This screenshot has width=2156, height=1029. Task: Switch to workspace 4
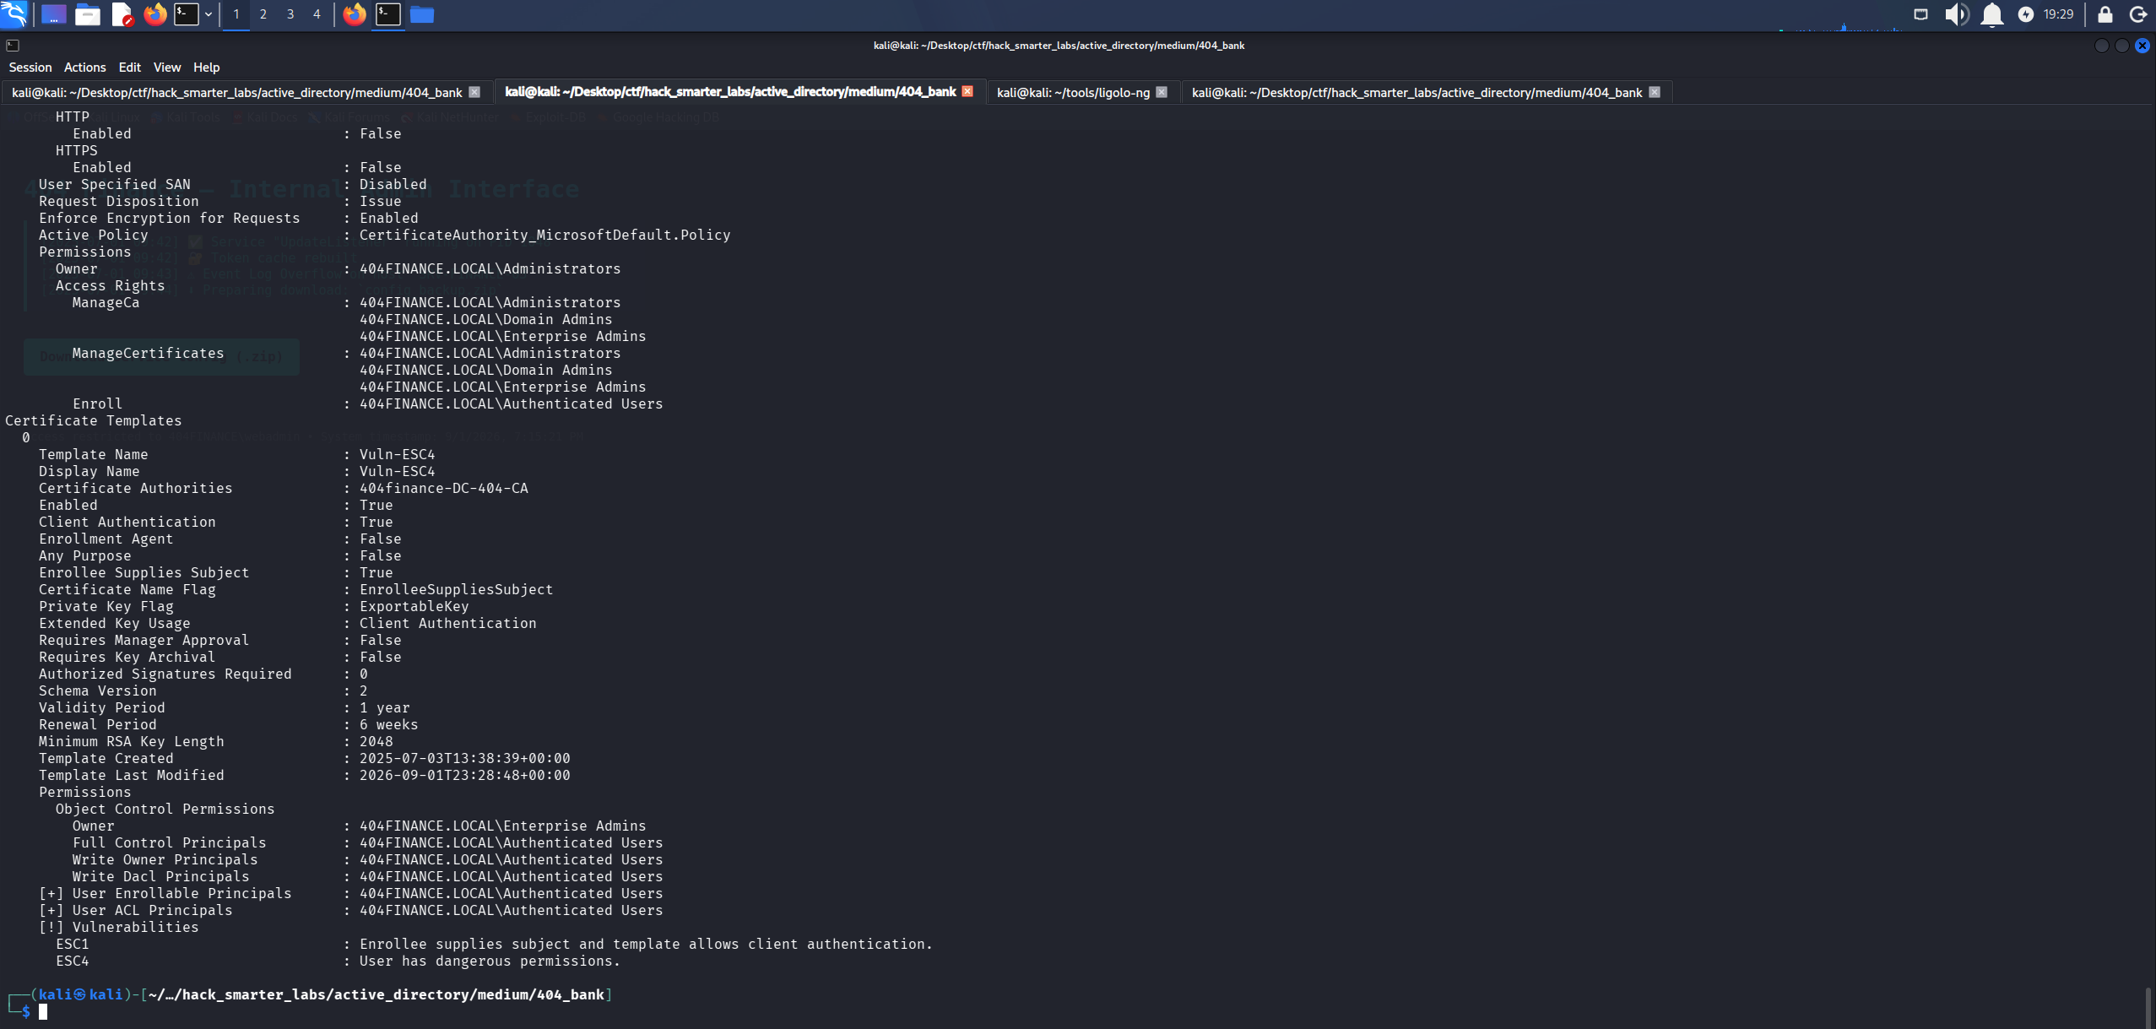click(x=317, y=14)
